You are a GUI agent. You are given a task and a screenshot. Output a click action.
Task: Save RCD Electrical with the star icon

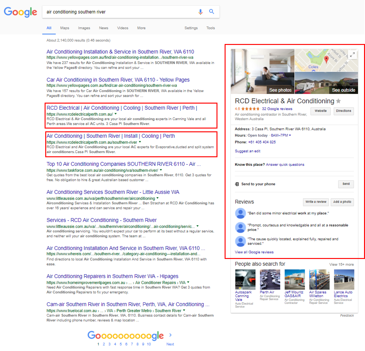[x=338, y=101]
